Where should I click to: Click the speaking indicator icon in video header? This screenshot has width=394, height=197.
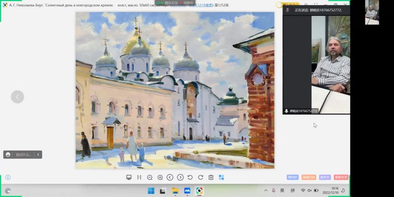(x=287, y=10)
